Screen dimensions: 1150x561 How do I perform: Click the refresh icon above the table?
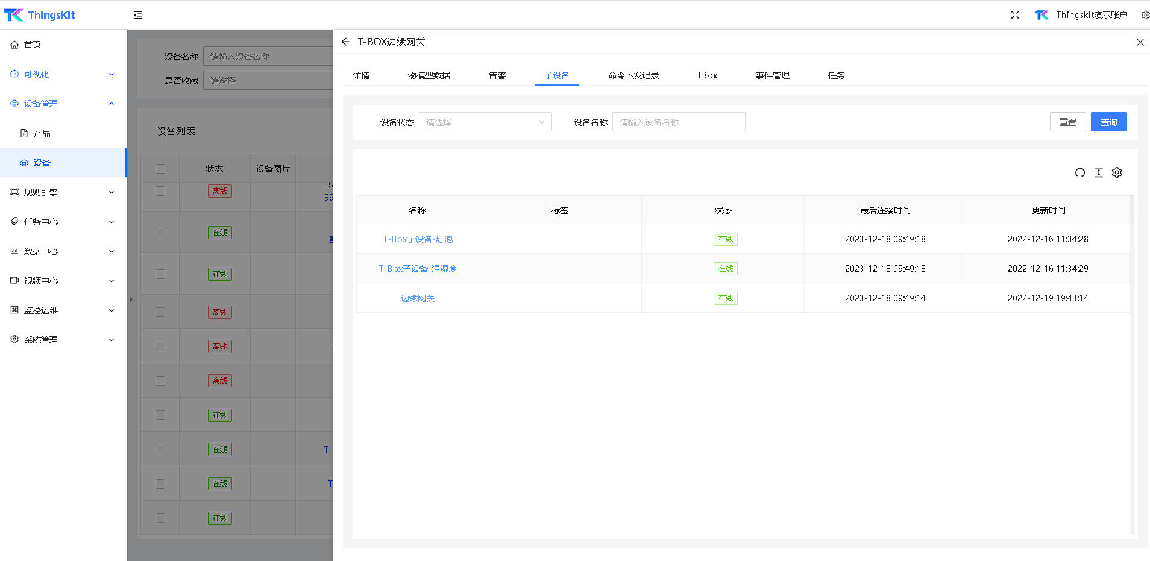click(x=1079, y=173)
